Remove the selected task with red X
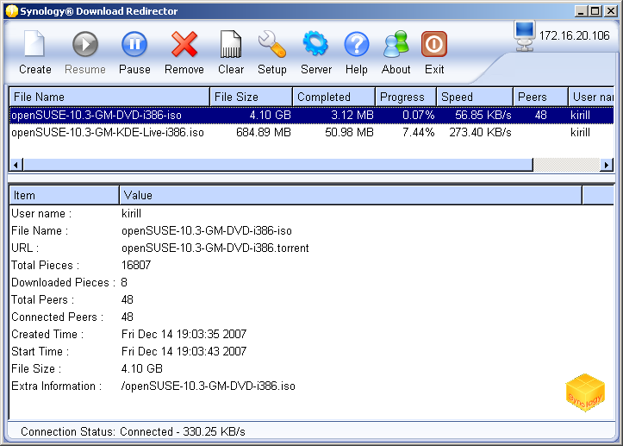 point(184,44)
